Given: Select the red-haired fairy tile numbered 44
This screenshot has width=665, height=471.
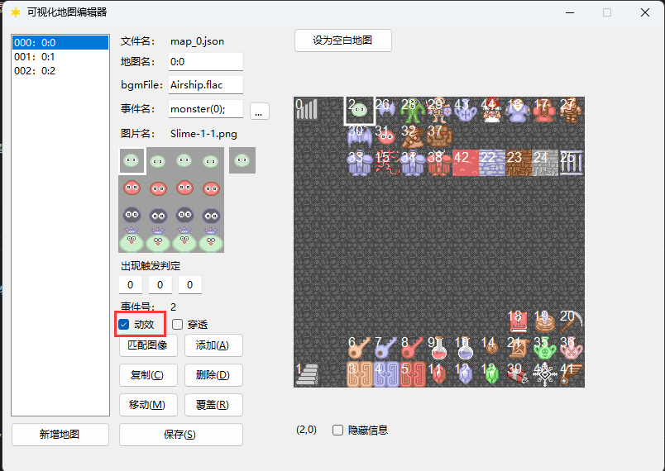Looking at the screenshot, I should pos(491,110).
